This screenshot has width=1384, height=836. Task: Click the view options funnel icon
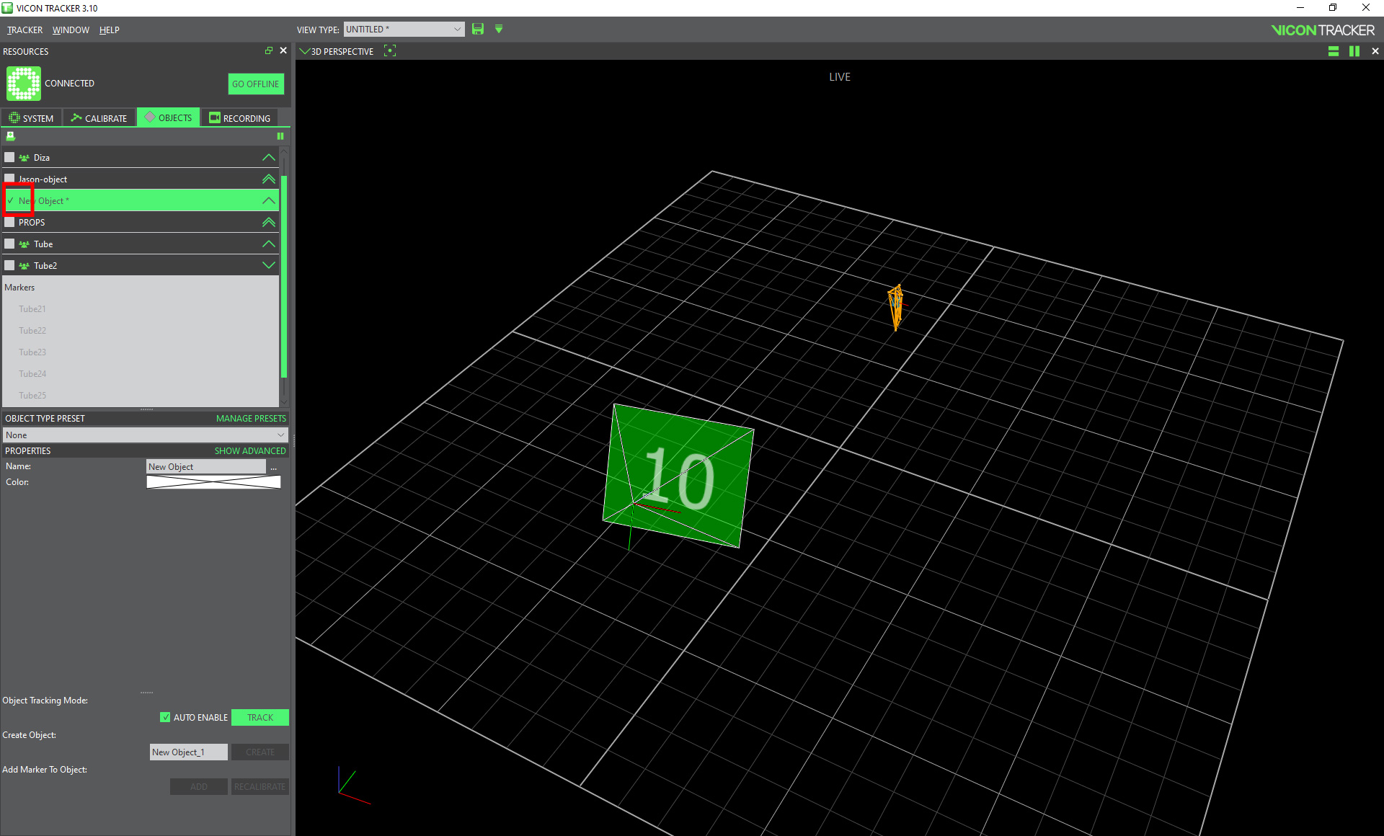[x=499, y=29]
